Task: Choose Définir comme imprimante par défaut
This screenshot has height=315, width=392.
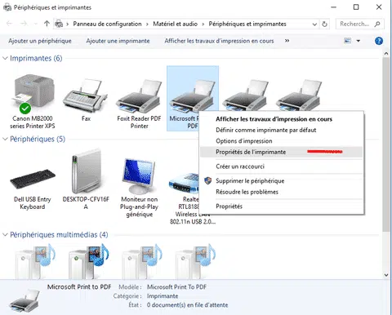Action: pyautogui.click(x=282, y=130)
